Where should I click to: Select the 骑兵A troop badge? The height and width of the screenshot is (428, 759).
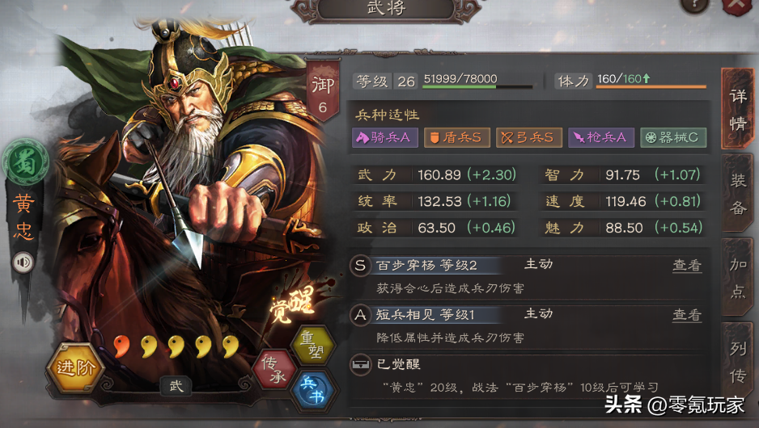385,137
